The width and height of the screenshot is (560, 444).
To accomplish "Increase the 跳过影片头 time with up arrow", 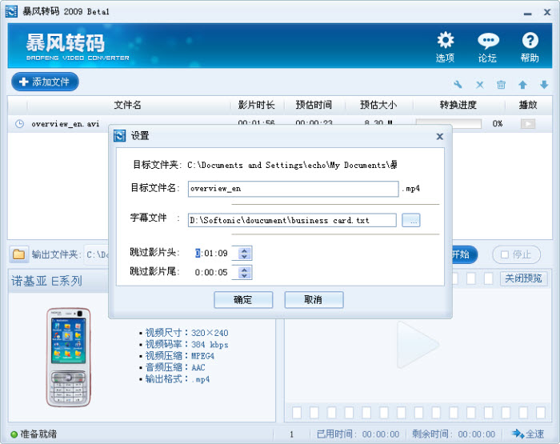I will click(244, 250).
